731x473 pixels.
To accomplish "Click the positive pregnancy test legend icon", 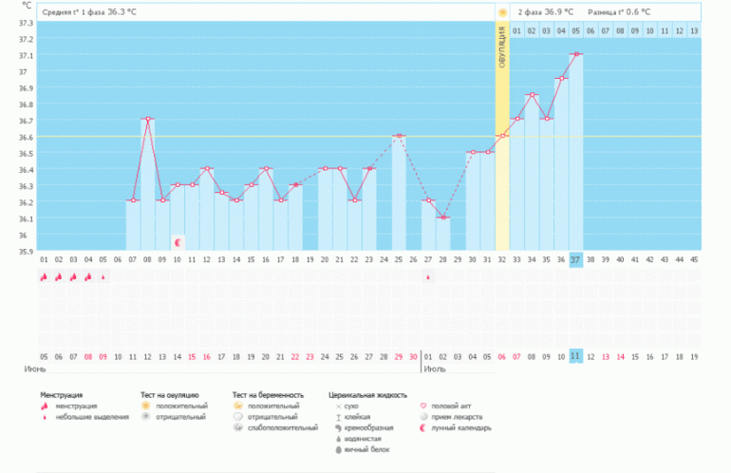I will point(238,407).
